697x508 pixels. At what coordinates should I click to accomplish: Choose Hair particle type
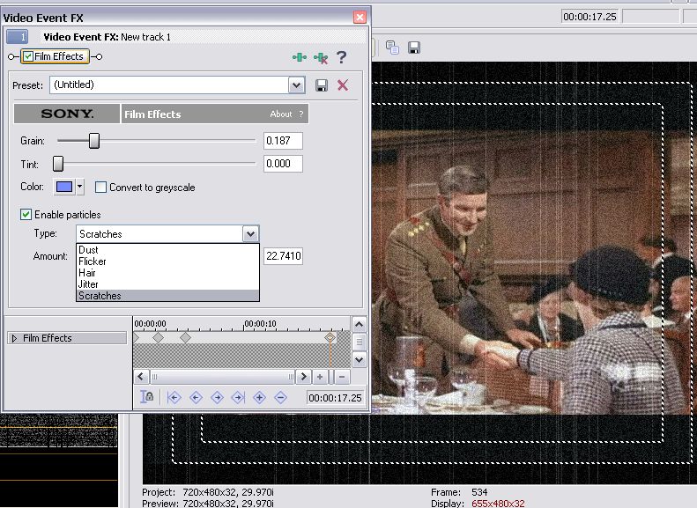coord(167,273)
